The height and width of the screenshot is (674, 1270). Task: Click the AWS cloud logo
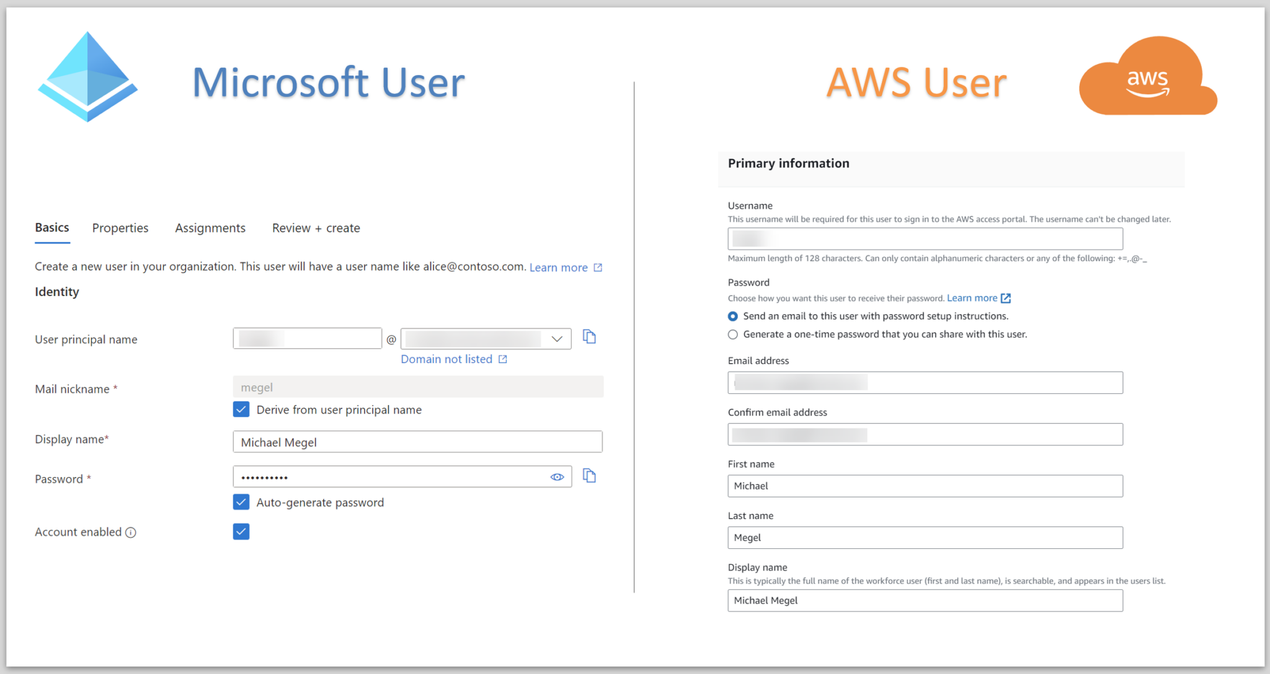[x=1148, y=76]
